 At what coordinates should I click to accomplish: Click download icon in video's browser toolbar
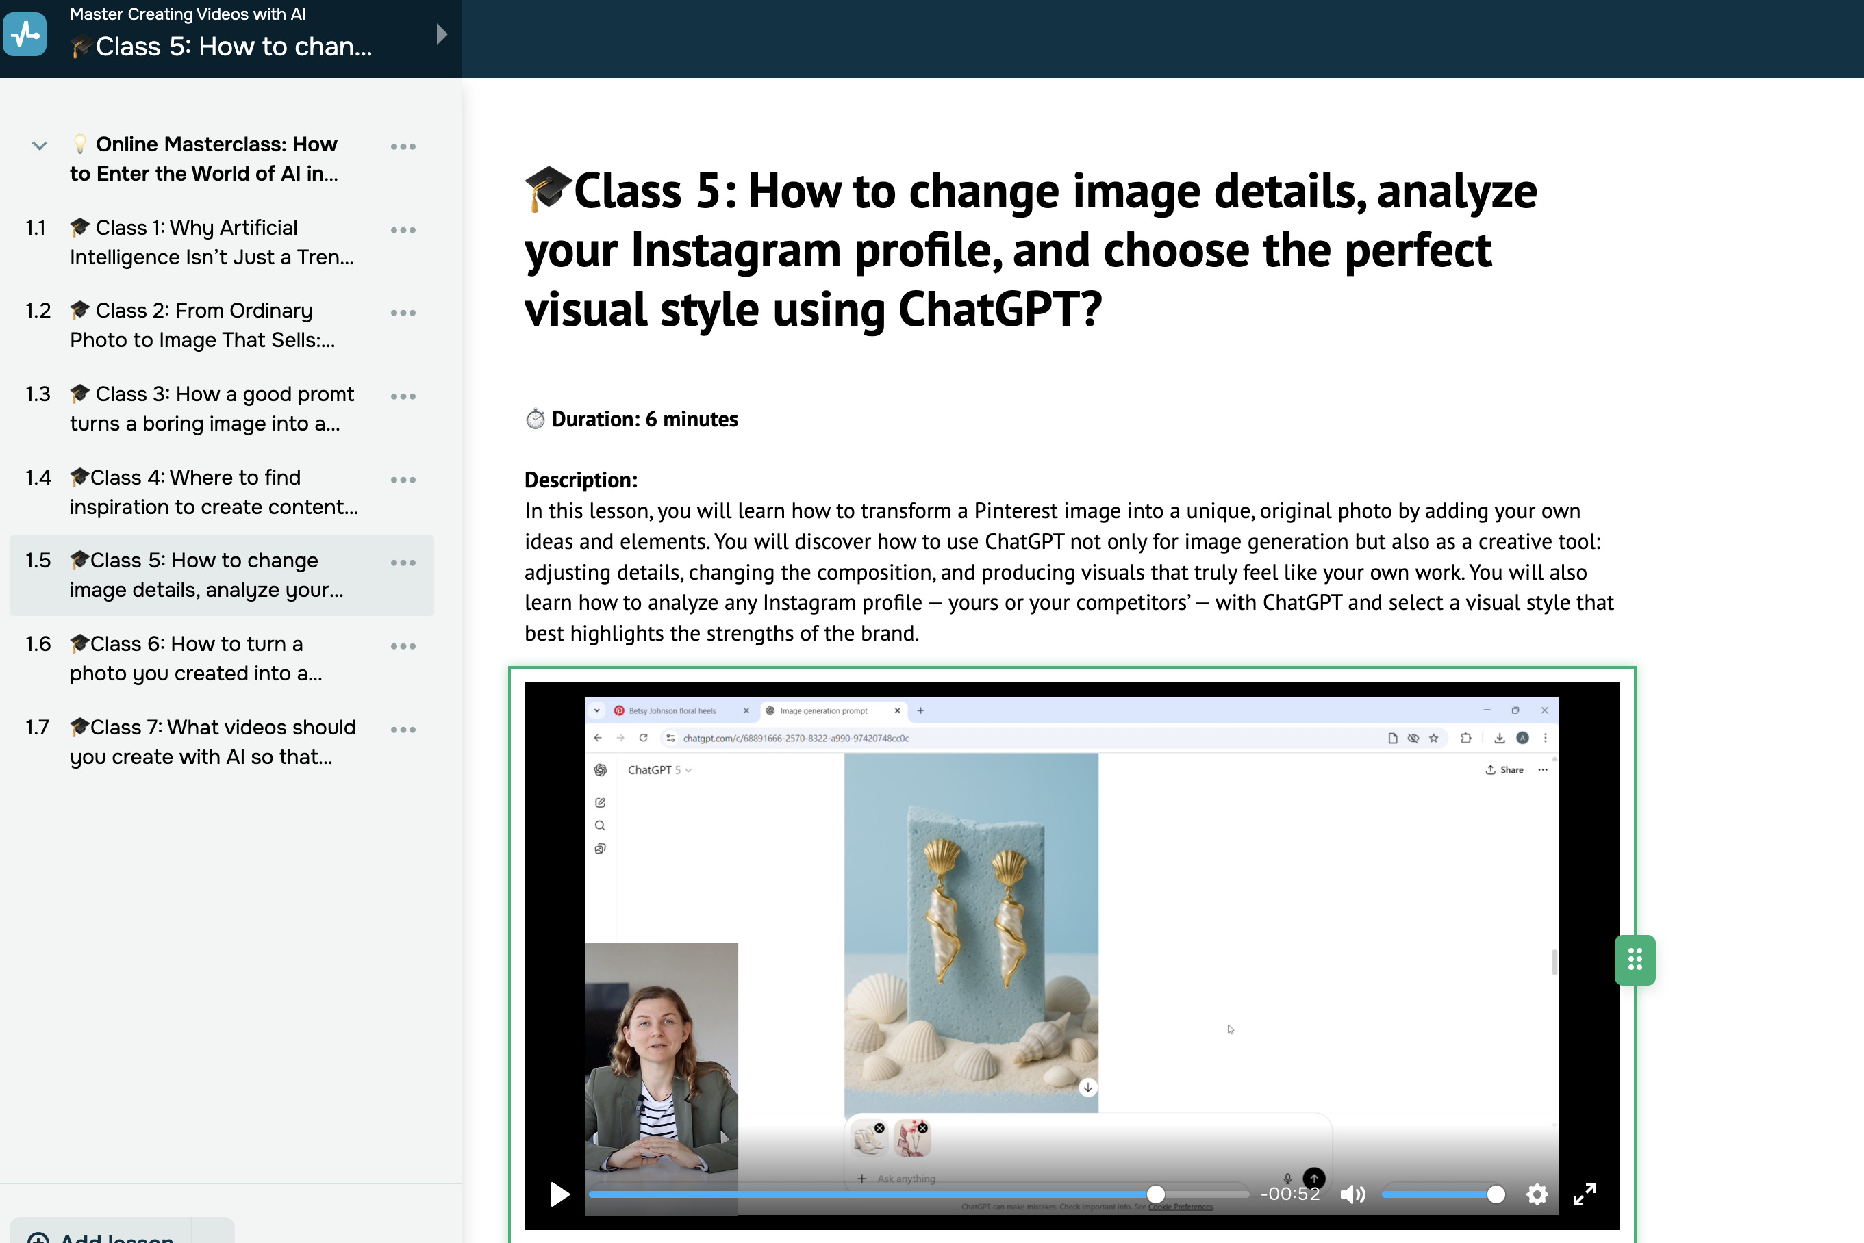tap(1499, 738)
